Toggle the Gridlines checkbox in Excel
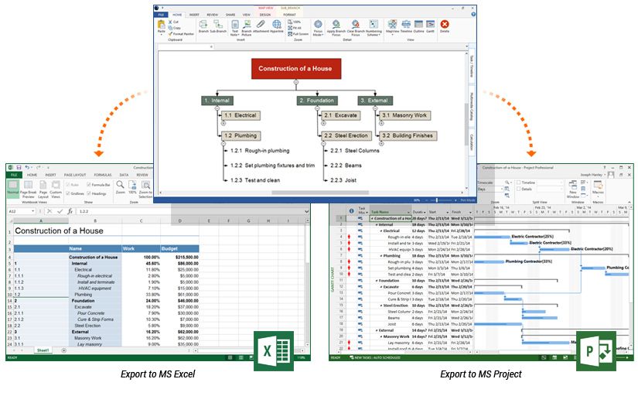This screenshot has height=396, width=638. [68, 193]
